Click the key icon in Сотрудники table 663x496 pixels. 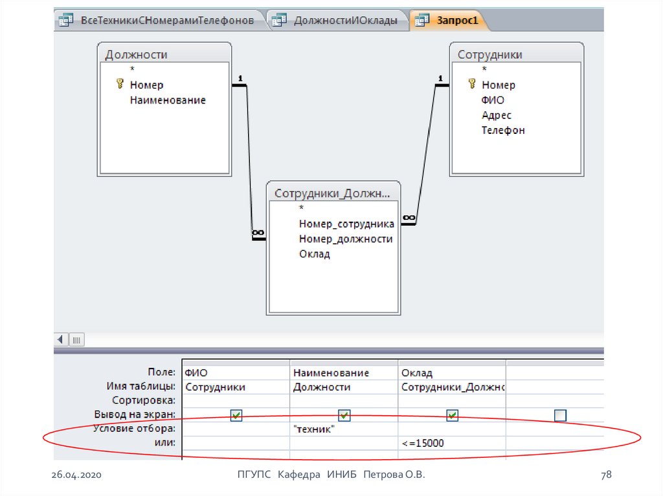click(x=471, y=84)
